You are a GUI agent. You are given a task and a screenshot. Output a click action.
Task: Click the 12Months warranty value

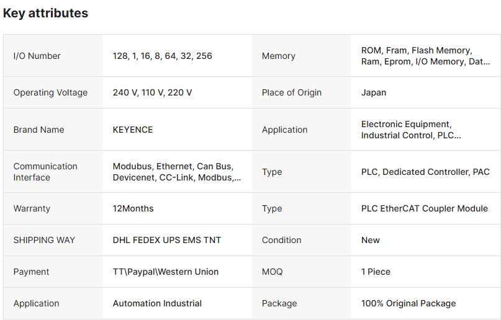pos(133,208)
